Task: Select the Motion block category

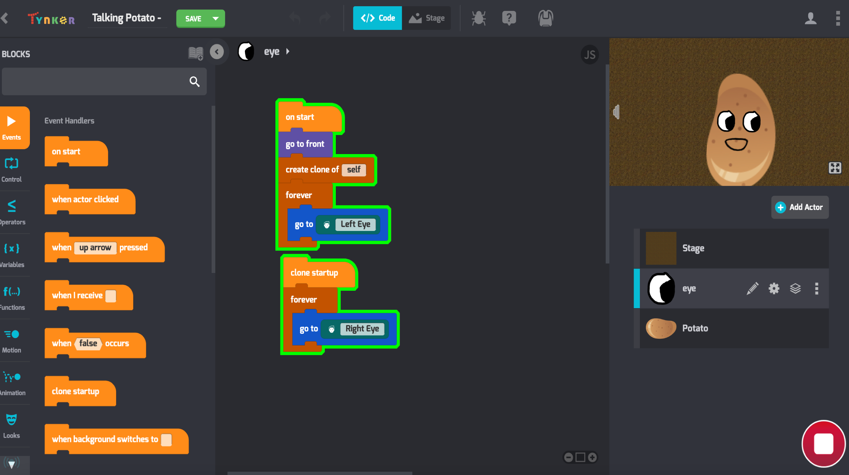Action: pos(12,341)
